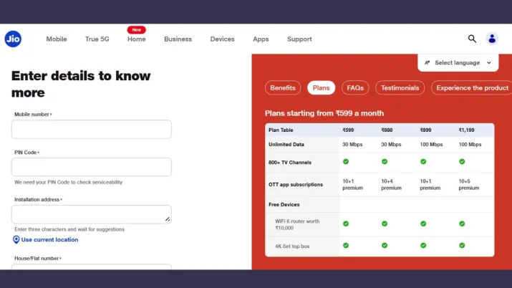The width and height of the screenshot is (512, 288).
Task: Open the Business menu
Action: (x=178, y=39)
